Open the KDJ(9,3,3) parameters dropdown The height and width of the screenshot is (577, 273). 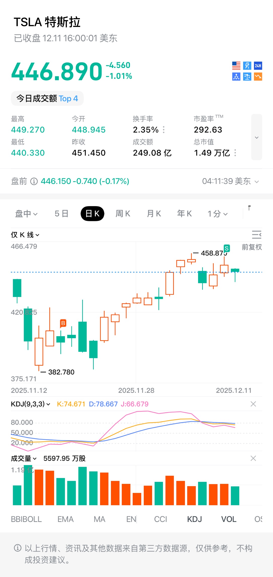tap(30, 404)
